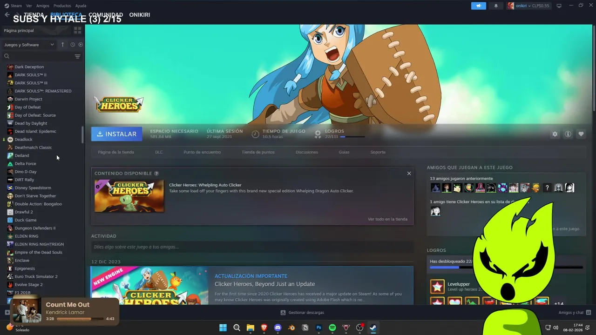Click the Drawful 2 game icon
This screenshot has height=335, width=596.
click(x=10, y=212)
